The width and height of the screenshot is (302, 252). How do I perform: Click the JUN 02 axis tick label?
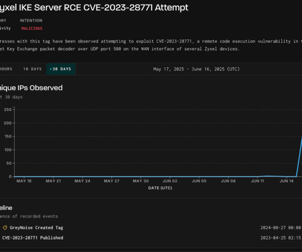170,181
